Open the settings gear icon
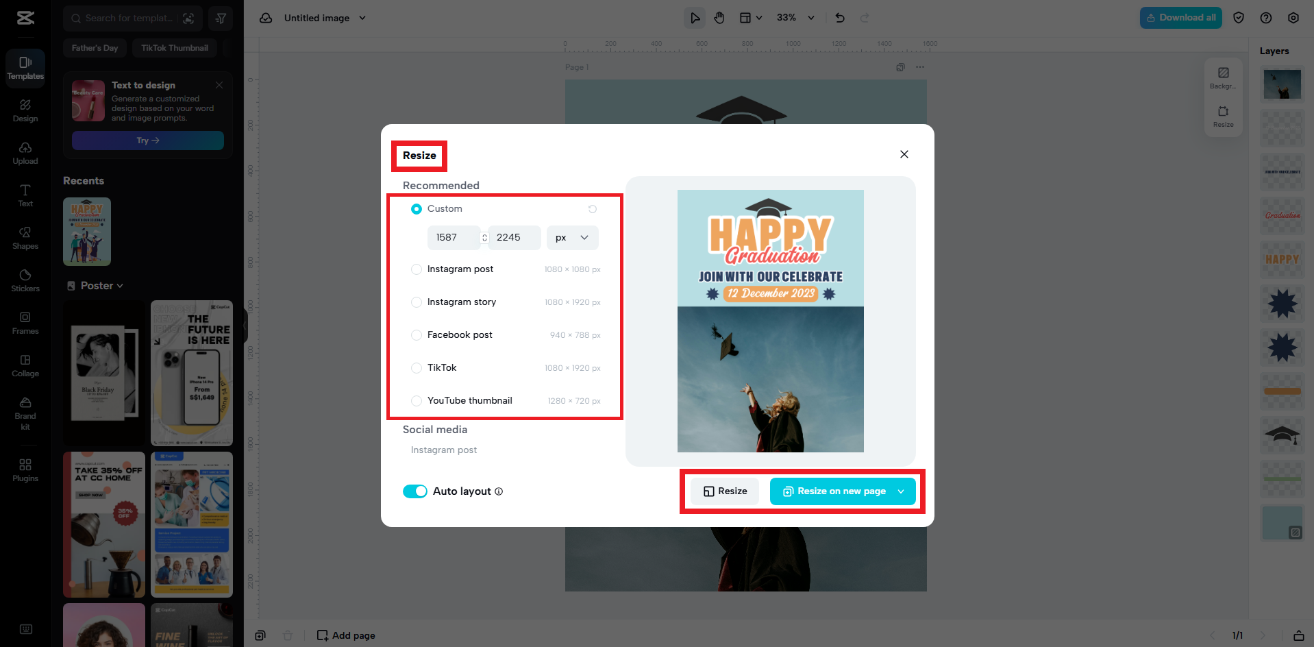1314x647 pixels. tap(1293, 18)
